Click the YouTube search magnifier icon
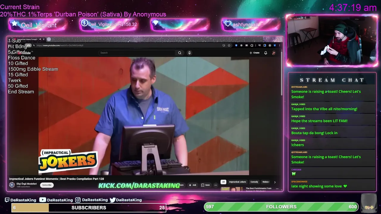The image size is (381, 214). tap(180, 53)
